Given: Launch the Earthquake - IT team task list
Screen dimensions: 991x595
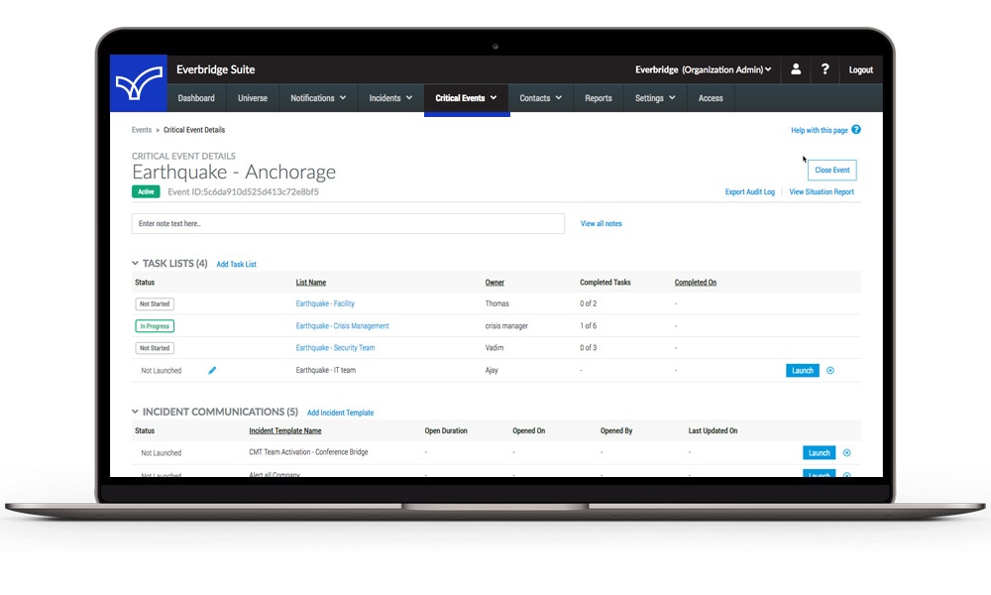Looking at the screenshot, I should (803, 371).
